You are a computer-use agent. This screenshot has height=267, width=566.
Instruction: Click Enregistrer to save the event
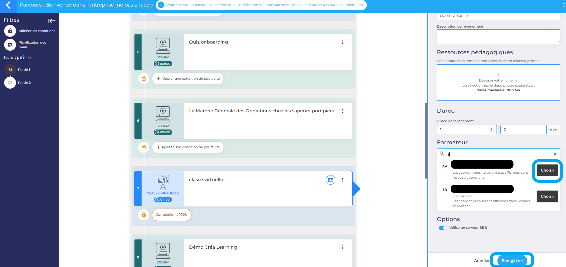pos(512,260)
